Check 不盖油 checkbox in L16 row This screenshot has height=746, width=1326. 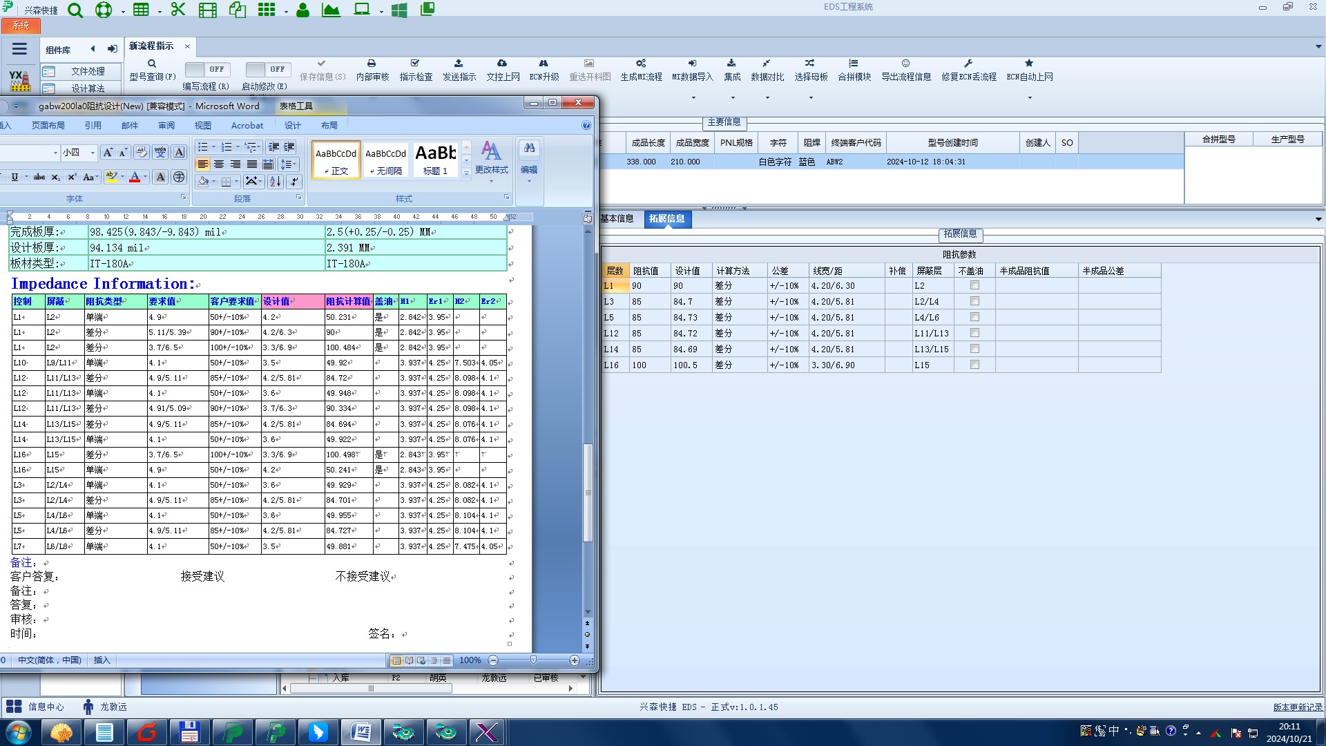click(x=974, y=365)
